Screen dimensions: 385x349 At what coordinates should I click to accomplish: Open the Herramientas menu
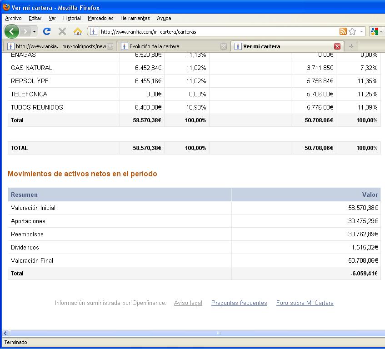pyautogui.click(x=135, y=18)
